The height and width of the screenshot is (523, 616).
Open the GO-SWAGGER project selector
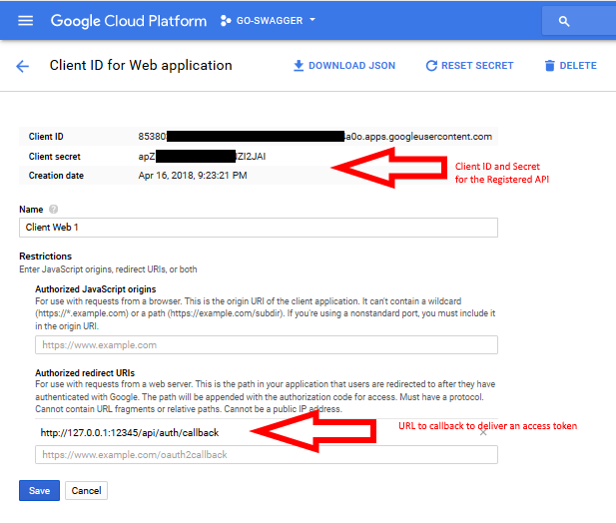269,20
